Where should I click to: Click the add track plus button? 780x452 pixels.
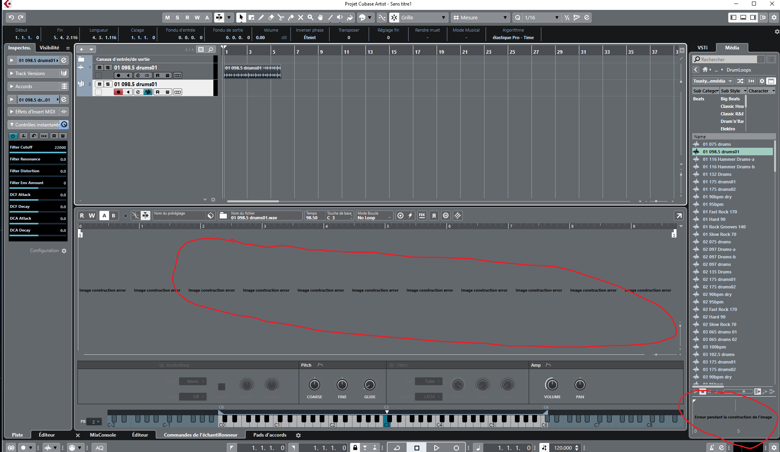pos(81,49)
